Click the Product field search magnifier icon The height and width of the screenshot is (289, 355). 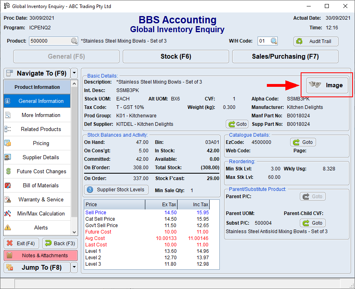point(74,41)
